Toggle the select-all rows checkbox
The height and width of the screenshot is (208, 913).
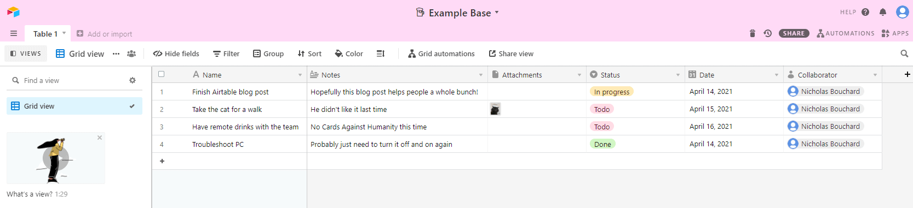pyautogui.click(x=161, y=74)
